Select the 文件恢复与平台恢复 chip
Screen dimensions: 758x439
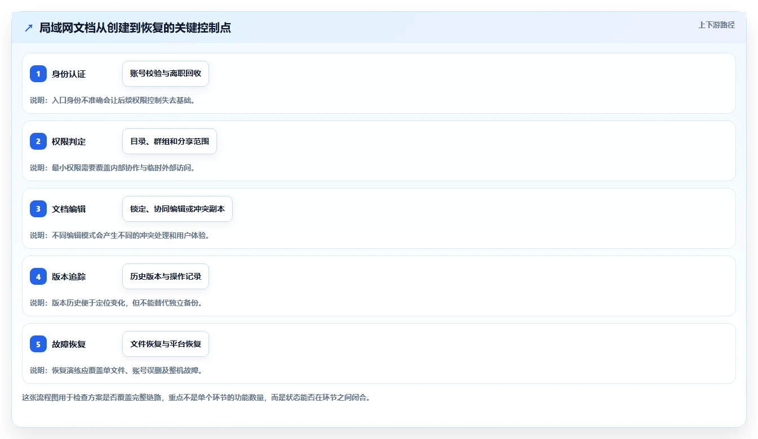pos(166,344)
